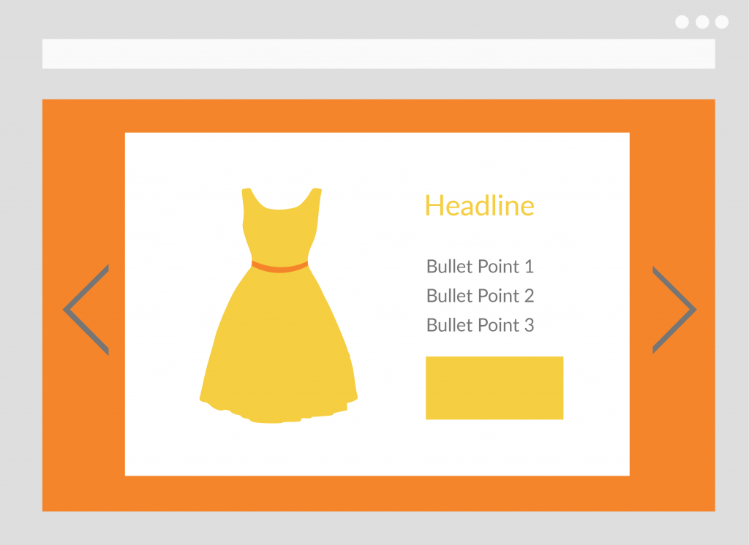Click the middle white window dot

click(702, 22)
